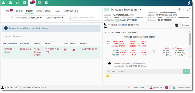Click the 14/04/2022 11:36 activity cell
Image resolution: width=195 pixels, height=93 pixels.
pyautogui.click(x=89, y=49)
